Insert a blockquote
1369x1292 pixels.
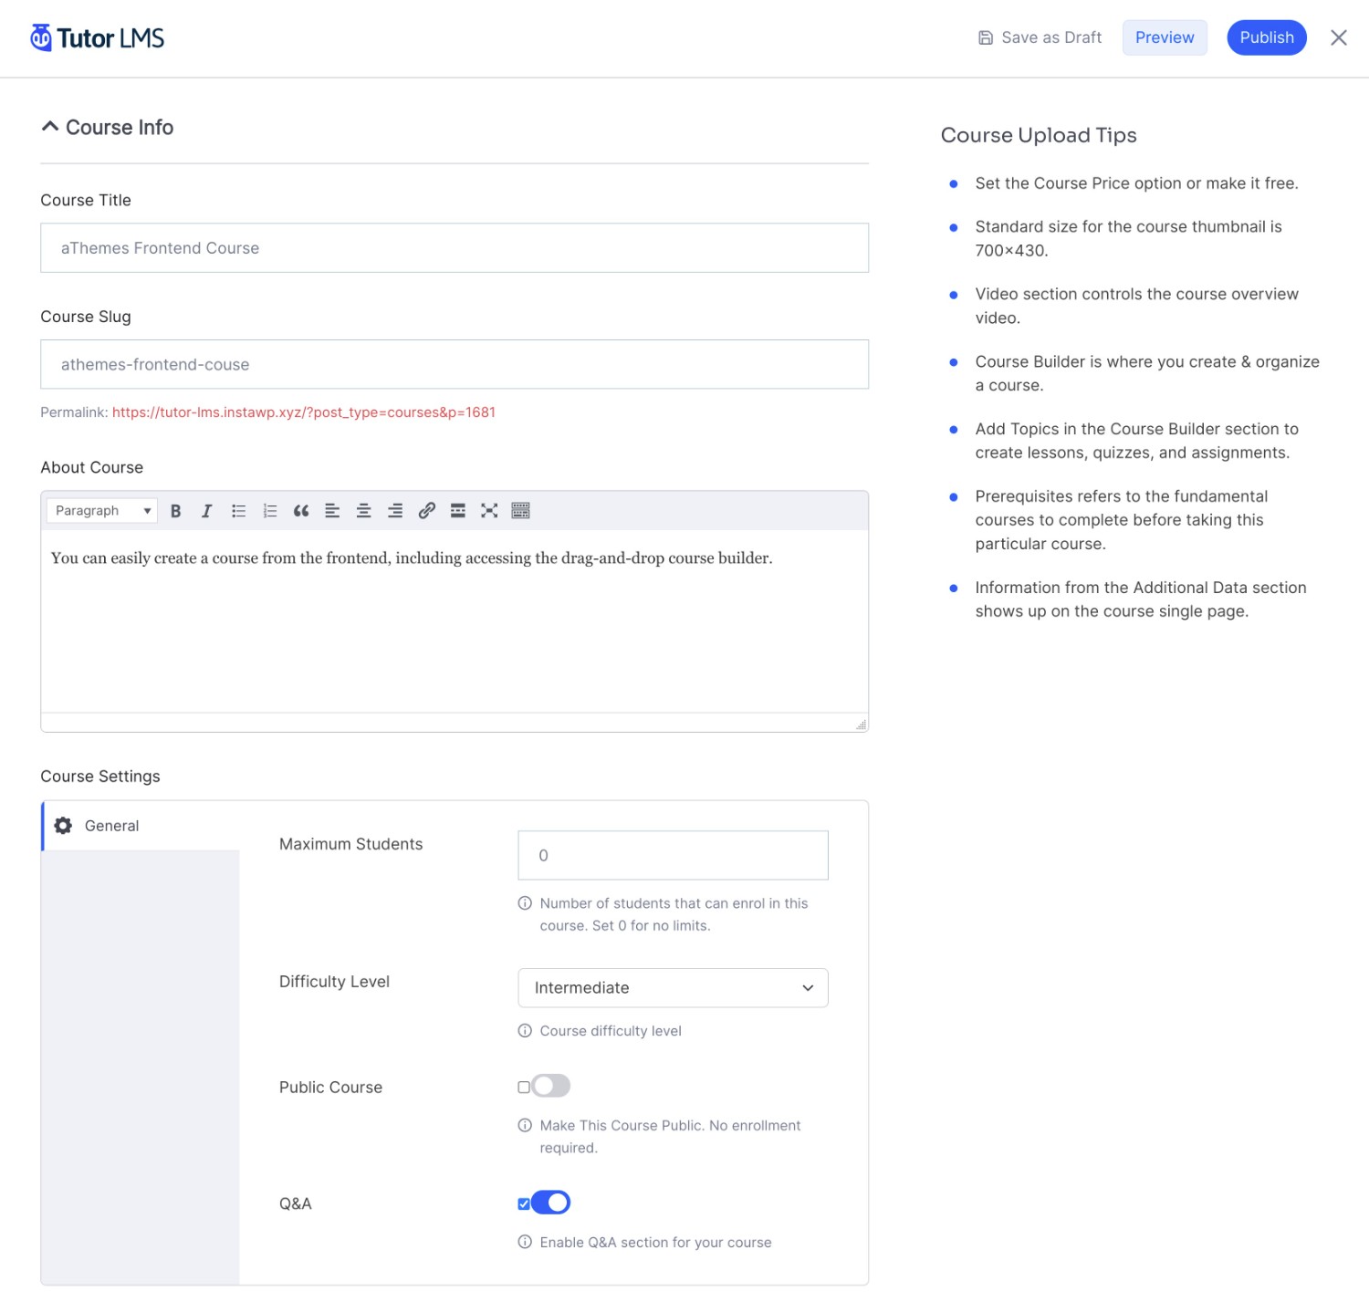301,511
